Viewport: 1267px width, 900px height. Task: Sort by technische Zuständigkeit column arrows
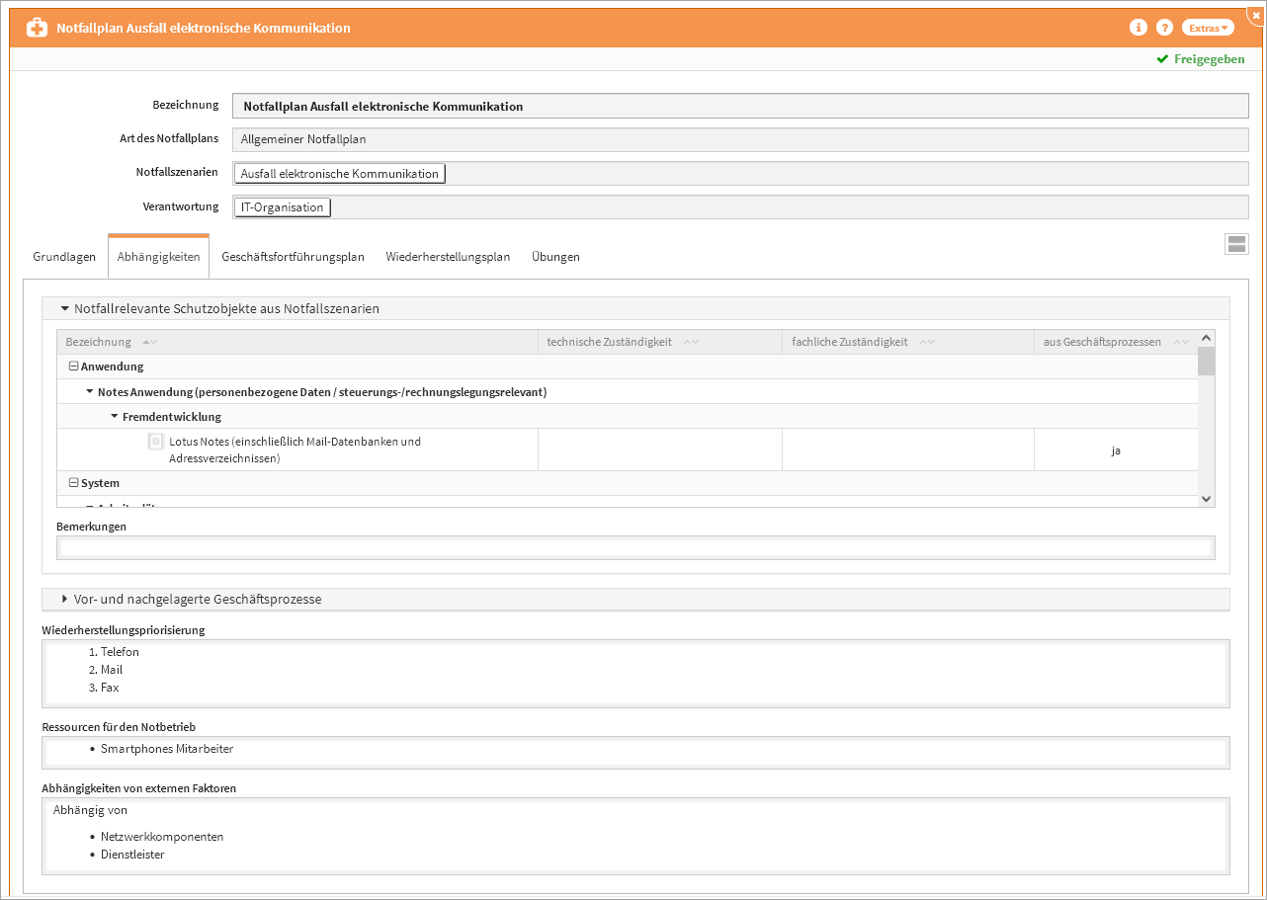click(691, 343)
